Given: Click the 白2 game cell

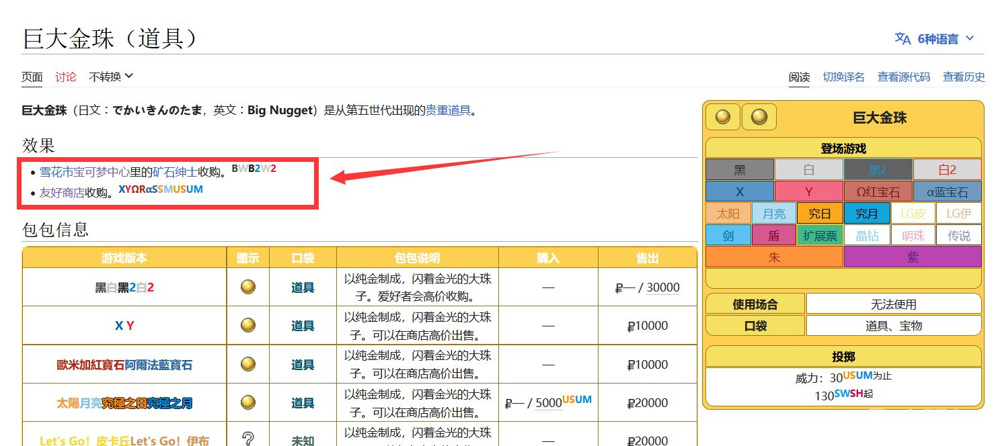Looking at the screenshot, I should 947,170.
